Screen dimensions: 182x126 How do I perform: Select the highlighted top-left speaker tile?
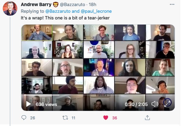(37, 32)
